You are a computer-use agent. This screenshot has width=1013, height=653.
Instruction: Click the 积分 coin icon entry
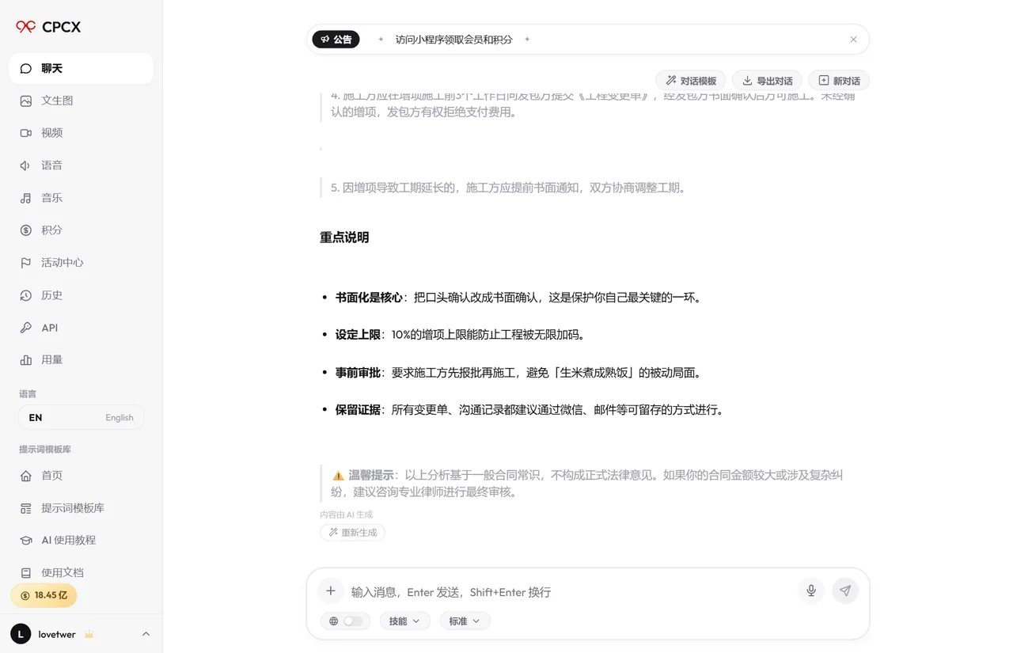[x=81, y=230]
